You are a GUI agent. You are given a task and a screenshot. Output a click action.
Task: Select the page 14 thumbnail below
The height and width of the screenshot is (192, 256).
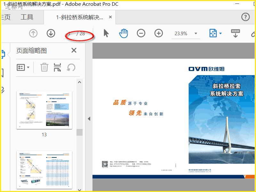[x=44, y=170]
